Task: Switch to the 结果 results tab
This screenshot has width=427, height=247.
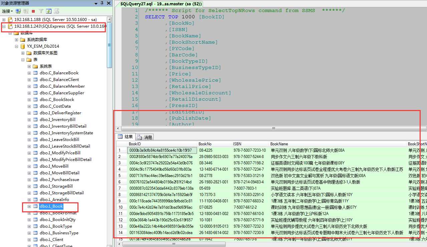Action: (x=125, y=137)
